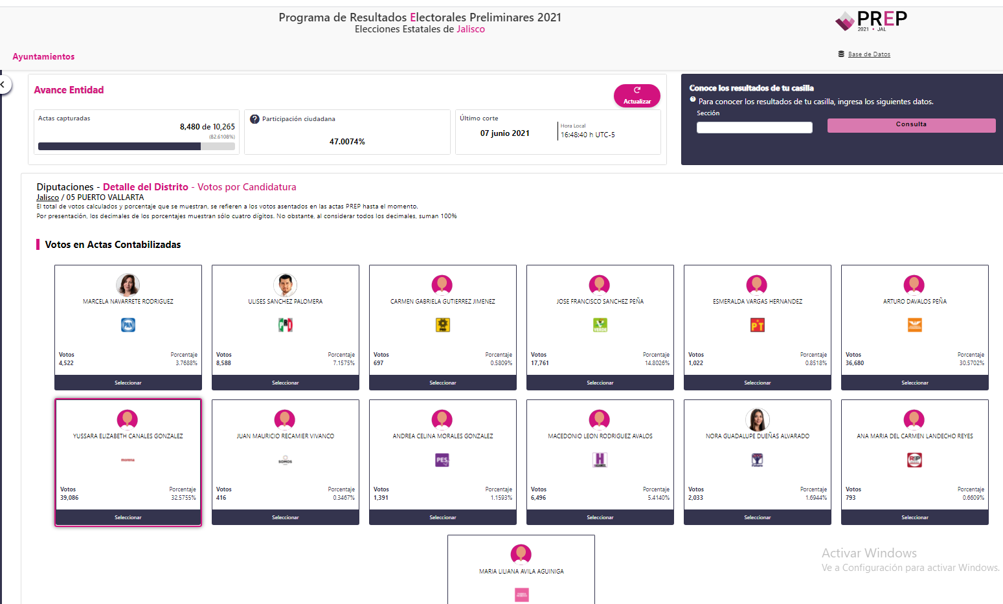Select Arturo Davalos Peña with Seleccionar
This screenshot has width=1003, height=604.
(x=915, y=383)
